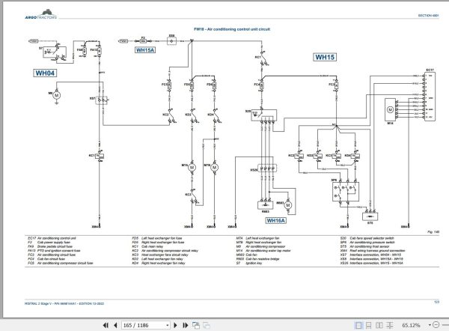Open the zoom percentage dropdown arrow

pos(430,325)
